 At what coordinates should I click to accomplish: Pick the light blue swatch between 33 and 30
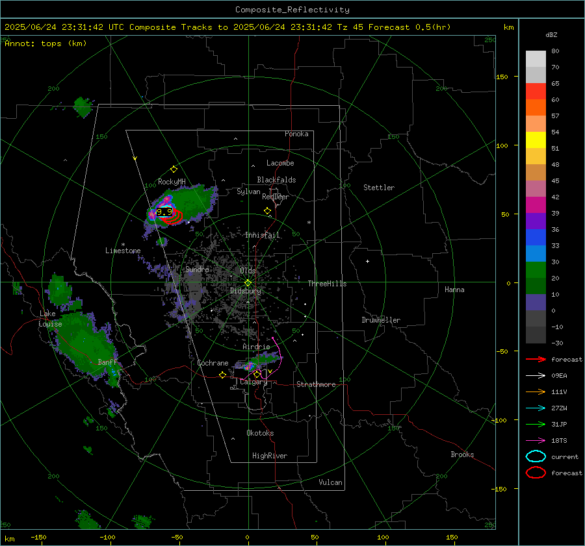click(536, 254)
